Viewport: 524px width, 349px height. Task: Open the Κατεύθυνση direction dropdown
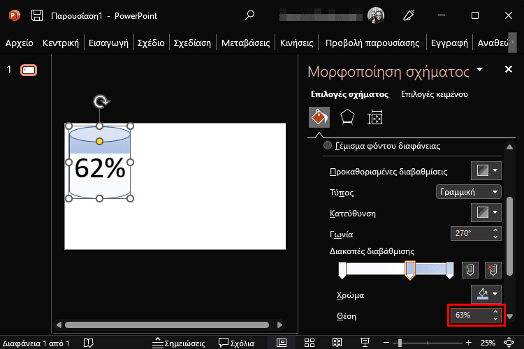coord(486,212)
